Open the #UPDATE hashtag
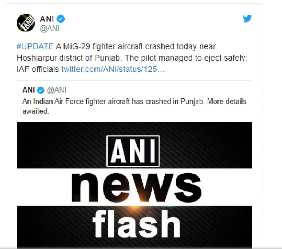The height and width of the screenshot is (249, 282). point(35,47)
